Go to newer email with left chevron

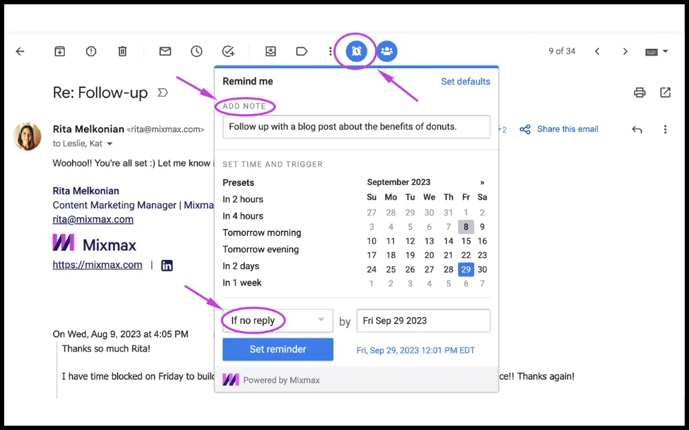click(x=597, y=52)
